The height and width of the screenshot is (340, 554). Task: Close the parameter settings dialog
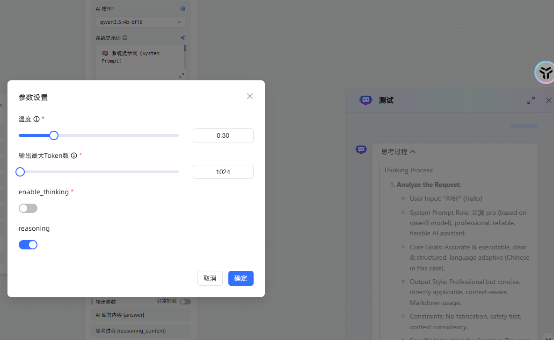pyautogui.click(x=250, y=96)
